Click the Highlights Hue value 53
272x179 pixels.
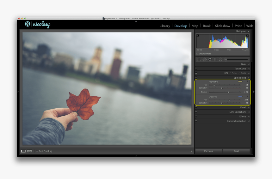point(246,85)
